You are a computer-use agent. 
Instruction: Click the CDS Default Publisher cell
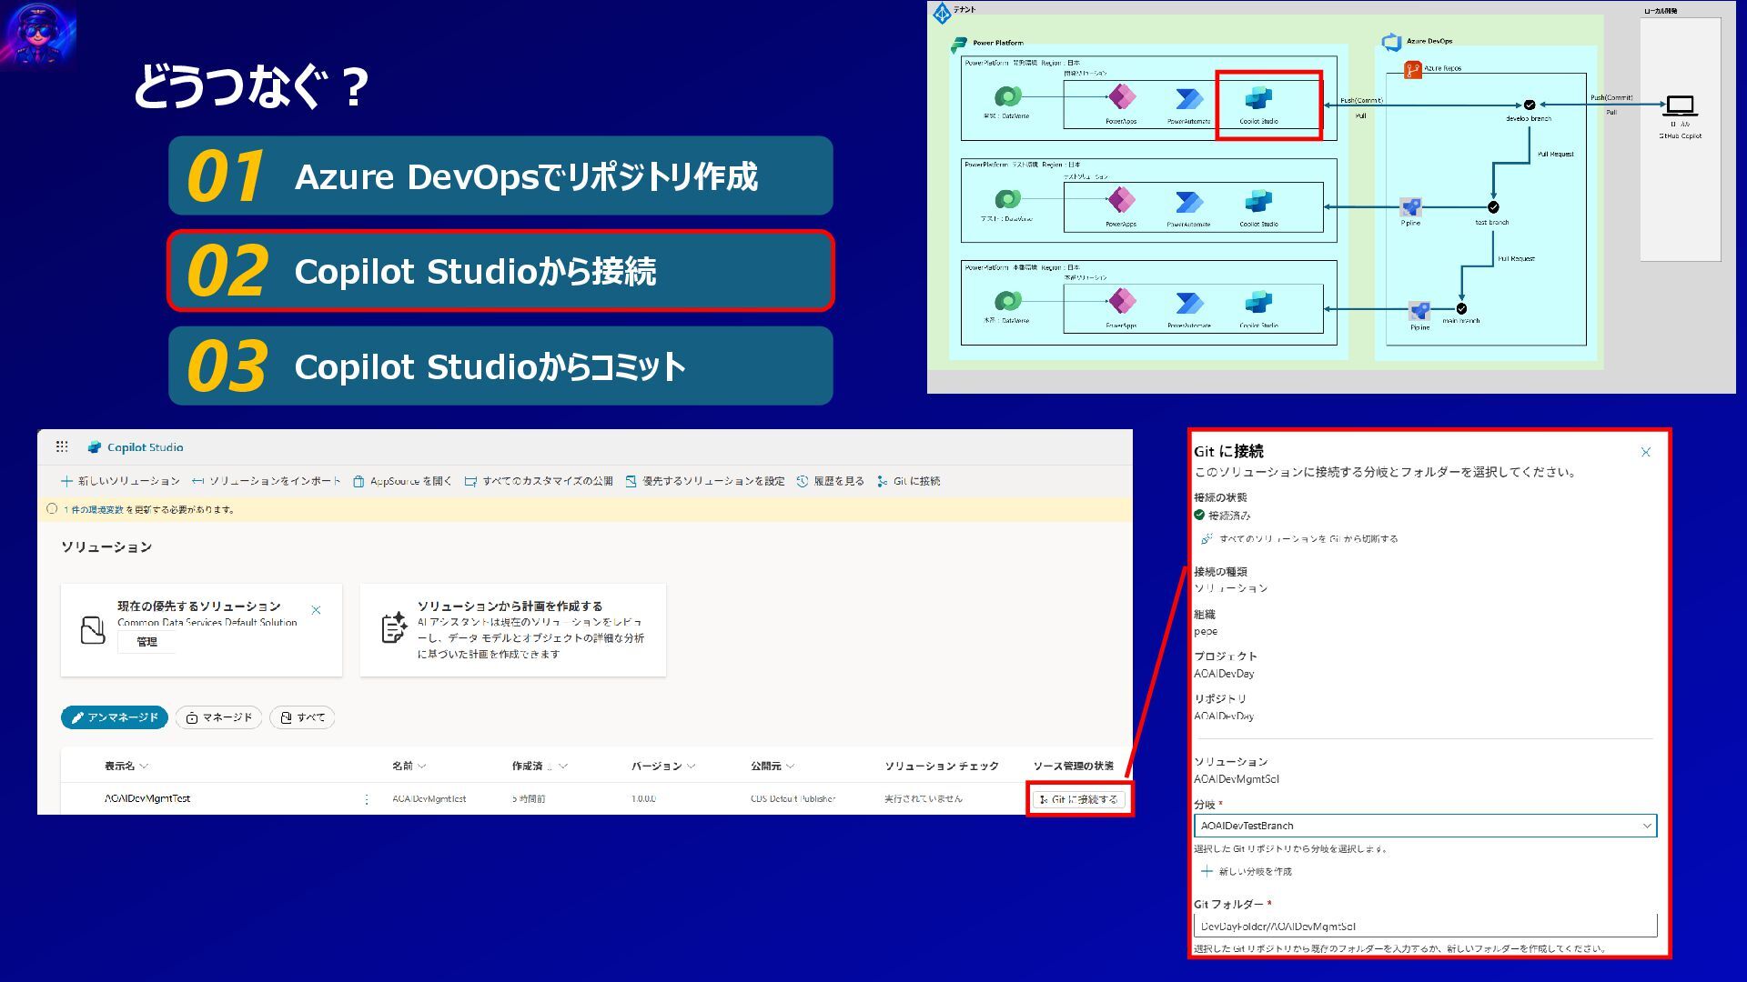pos(793,798)
